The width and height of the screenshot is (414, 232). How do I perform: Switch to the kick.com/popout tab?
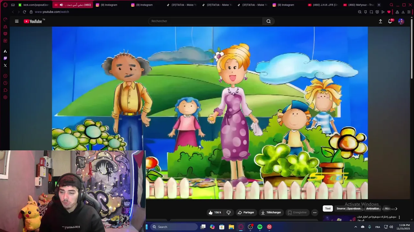point(34,5)
